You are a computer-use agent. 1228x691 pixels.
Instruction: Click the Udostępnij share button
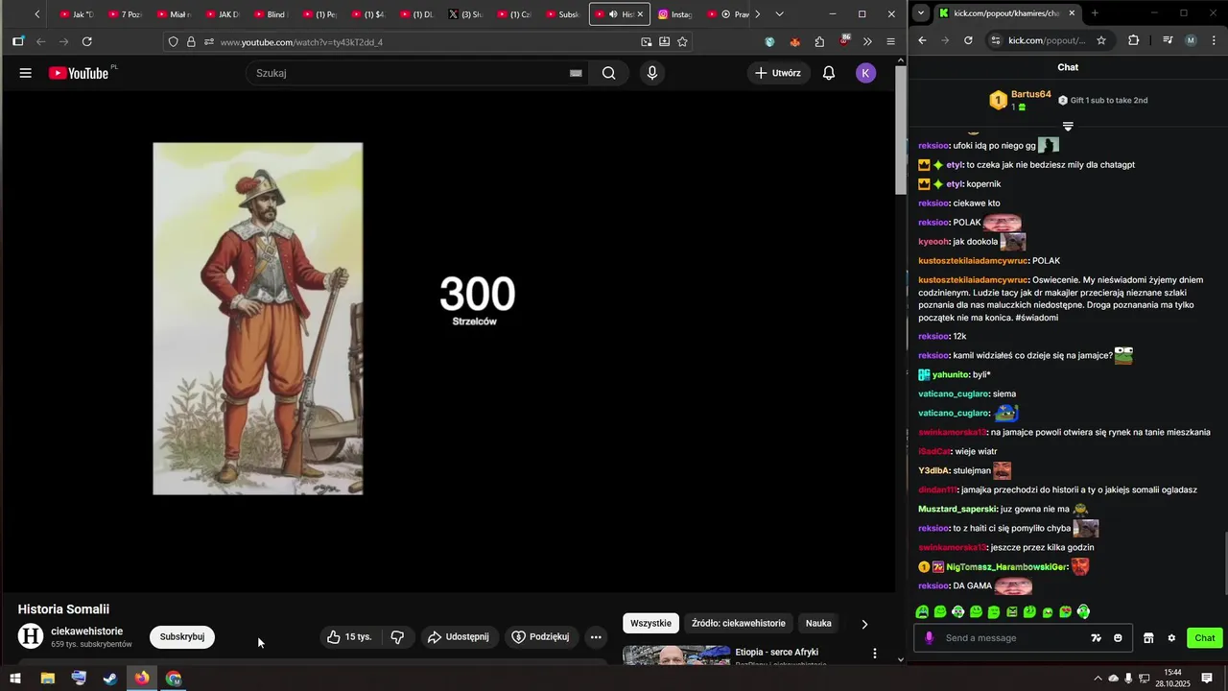point(459,637)
